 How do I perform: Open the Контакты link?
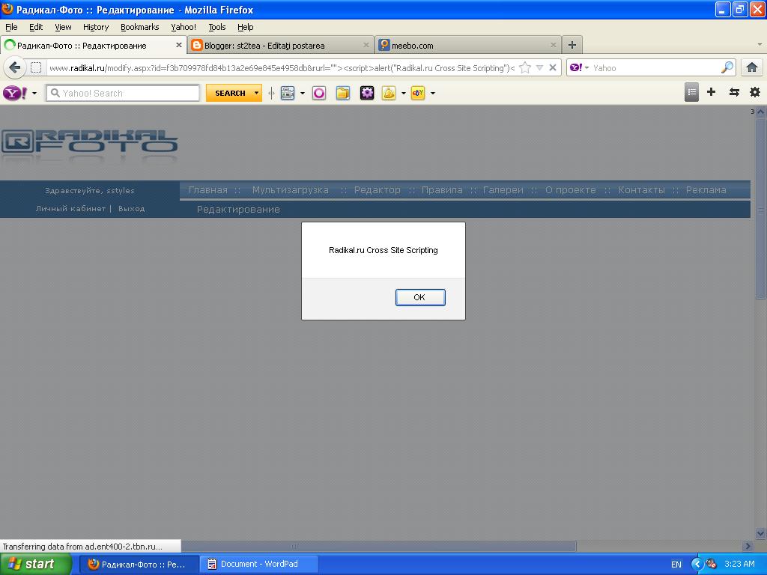click(x=641, y=189)
